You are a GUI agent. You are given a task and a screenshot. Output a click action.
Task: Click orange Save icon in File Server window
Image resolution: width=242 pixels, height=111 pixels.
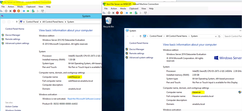tap(19, 11)
